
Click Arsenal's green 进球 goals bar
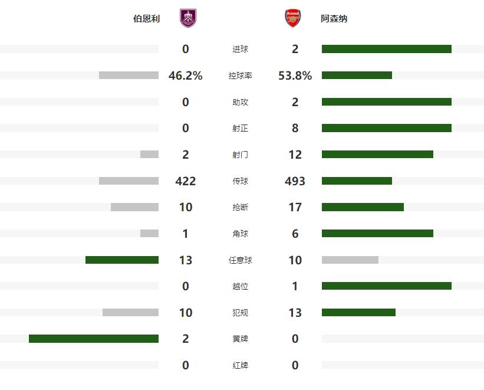pyautogui.click(x=386, y=49)
